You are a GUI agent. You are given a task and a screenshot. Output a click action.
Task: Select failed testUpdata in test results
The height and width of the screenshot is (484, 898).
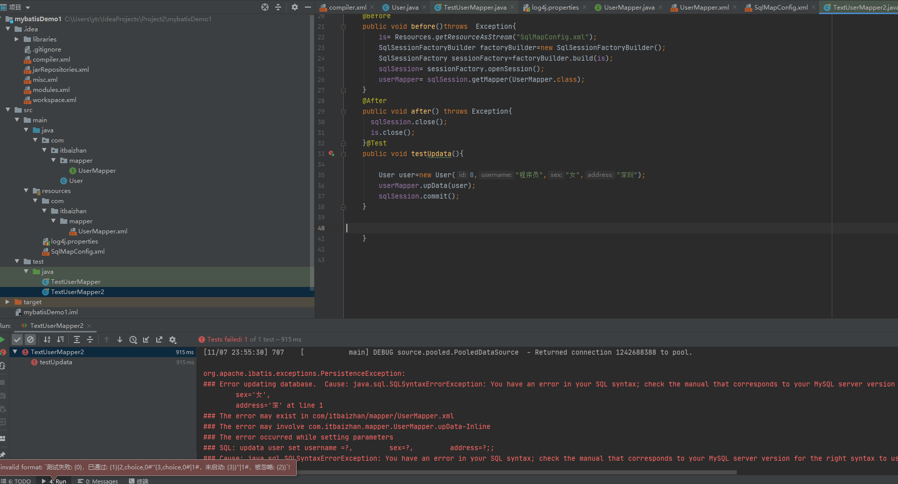point(56,362)
